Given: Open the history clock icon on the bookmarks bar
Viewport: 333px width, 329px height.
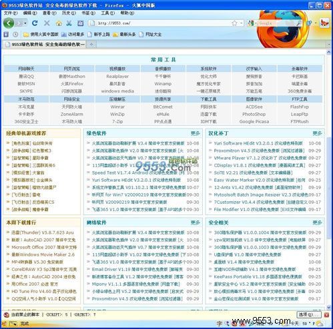Looking at the screenshot, I should (x=15, y=35).
